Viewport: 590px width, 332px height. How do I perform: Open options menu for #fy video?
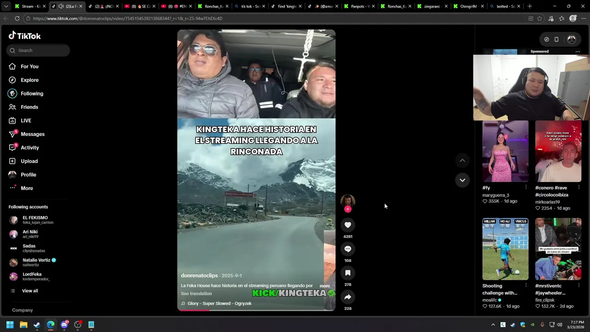click(526, 187)
